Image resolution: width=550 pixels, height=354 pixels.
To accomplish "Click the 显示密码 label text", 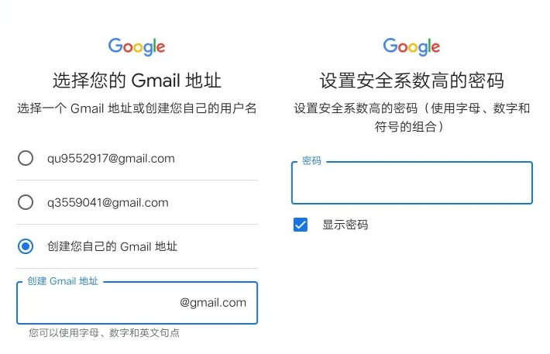I will [345, 225].
